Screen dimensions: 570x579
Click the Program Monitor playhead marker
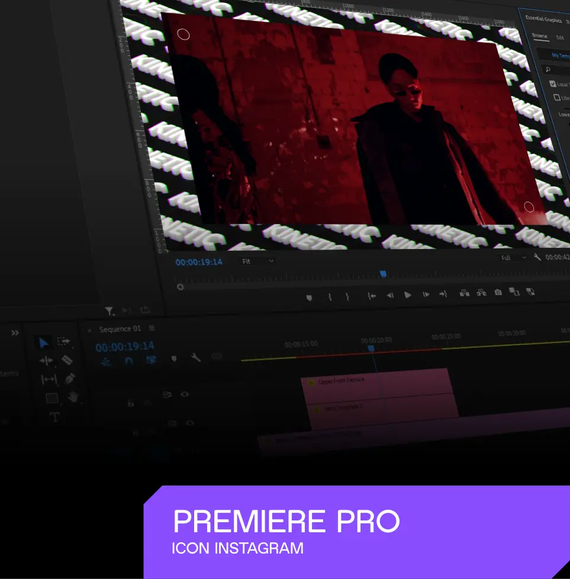(383, 274)
